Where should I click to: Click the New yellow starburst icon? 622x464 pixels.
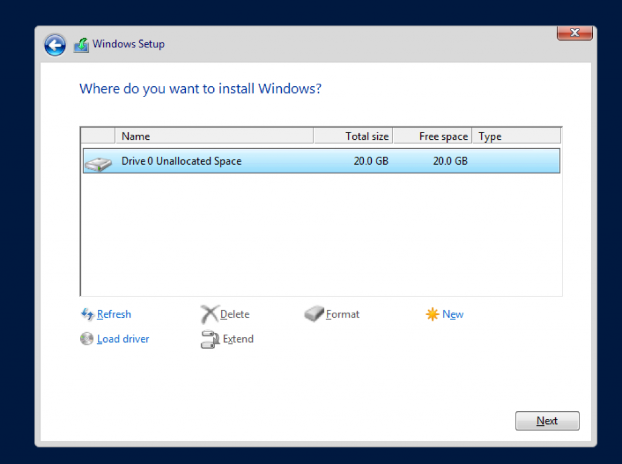tap(432, 314)
